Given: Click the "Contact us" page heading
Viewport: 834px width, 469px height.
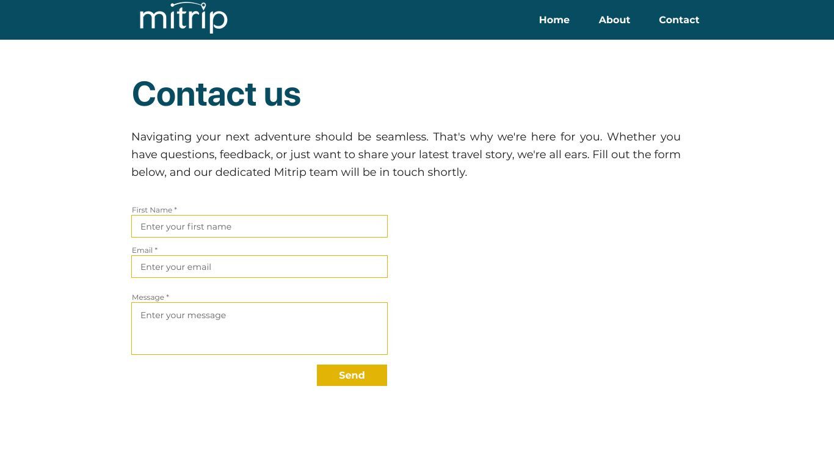Looking at the screenshot, I should point(216,93).
